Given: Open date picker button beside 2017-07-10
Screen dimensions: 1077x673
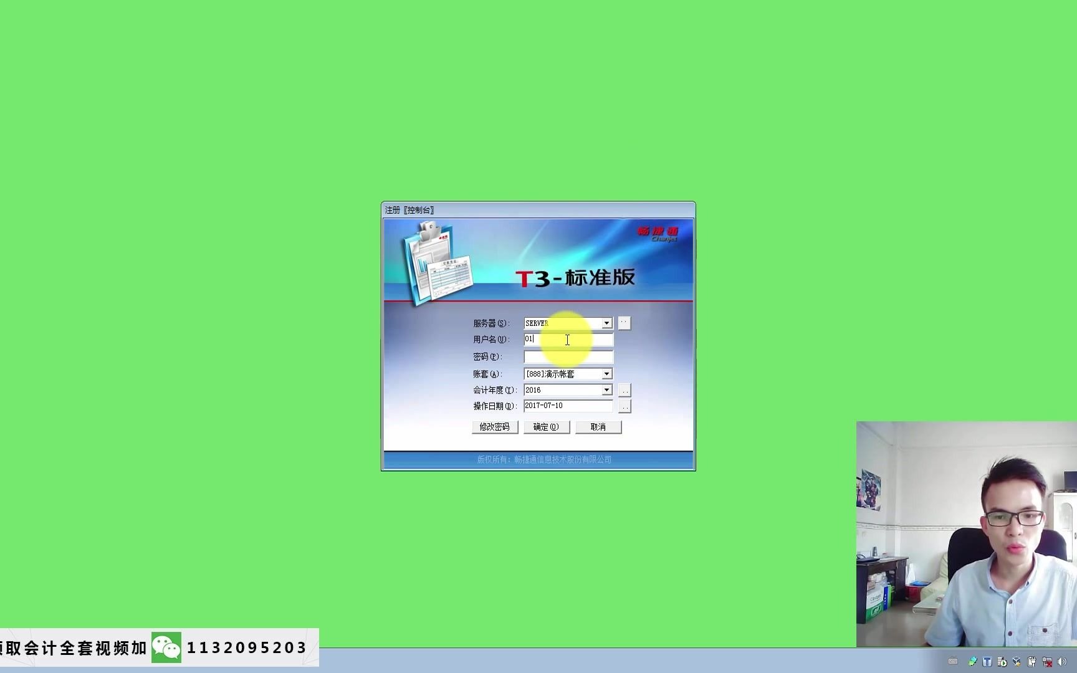Looking at the screenshot, I should tap(625, 406).
